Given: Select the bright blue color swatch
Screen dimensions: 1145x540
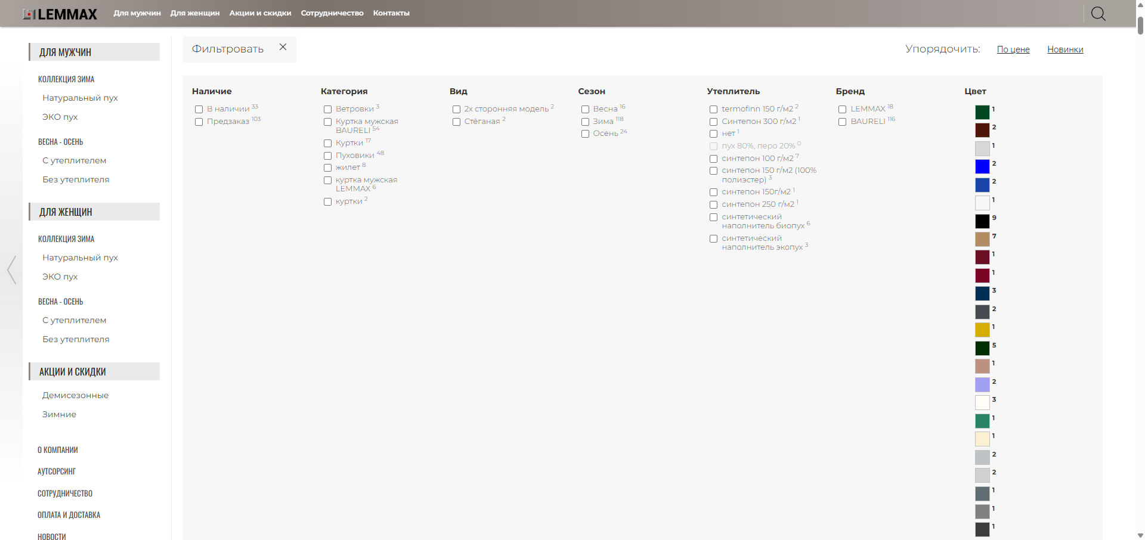Looking at the screenshot, I should pos(982,166).
